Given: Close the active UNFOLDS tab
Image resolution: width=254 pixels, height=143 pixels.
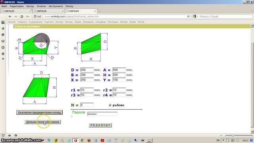Looking at the screenshot, I should tap(95, 11).
